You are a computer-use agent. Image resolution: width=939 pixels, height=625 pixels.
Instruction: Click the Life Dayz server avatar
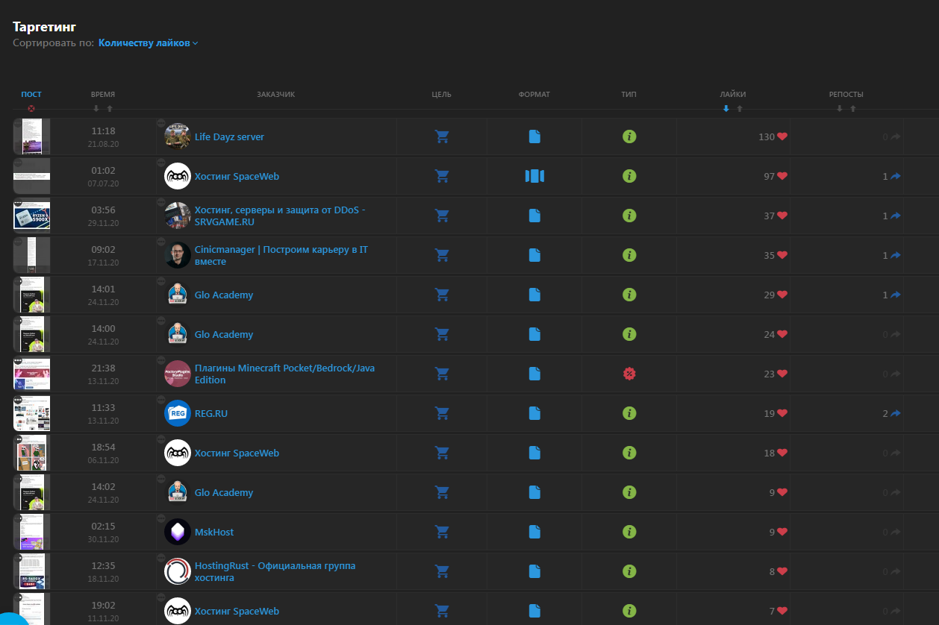tap(178, 136)
